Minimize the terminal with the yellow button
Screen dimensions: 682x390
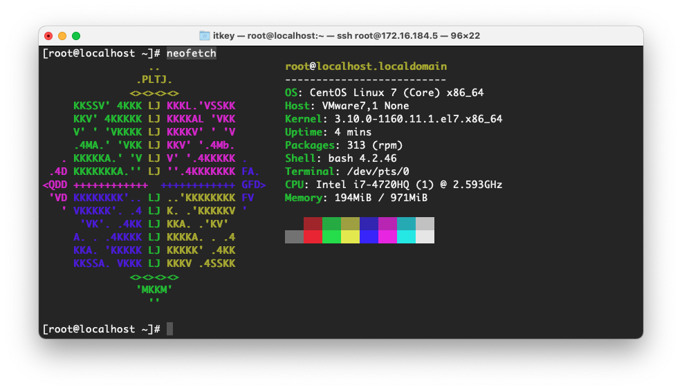coord(62,36)
